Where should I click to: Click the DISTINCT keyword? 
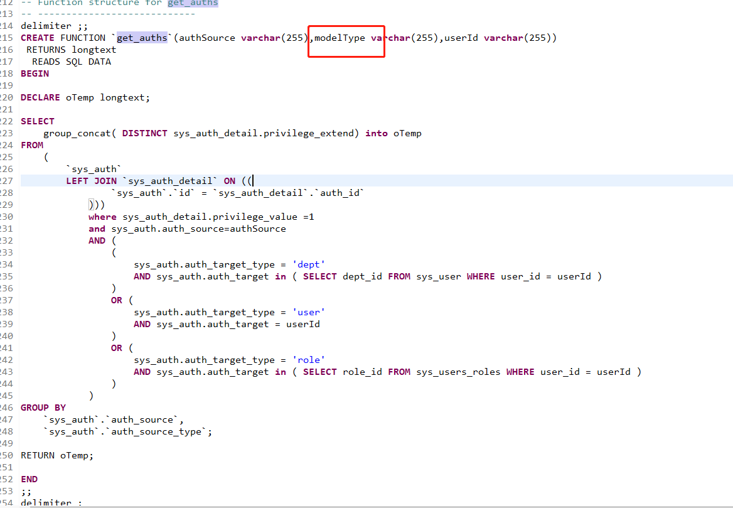[144, 133]
